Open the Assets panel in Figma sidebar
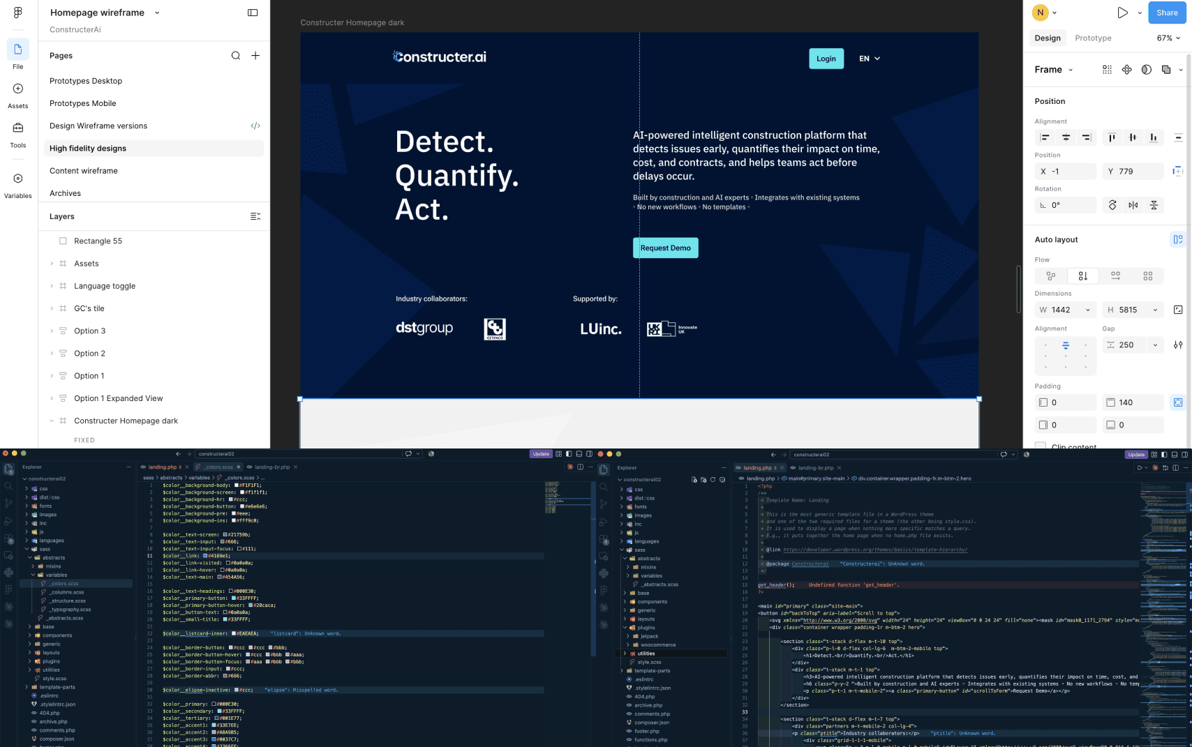 18,96
